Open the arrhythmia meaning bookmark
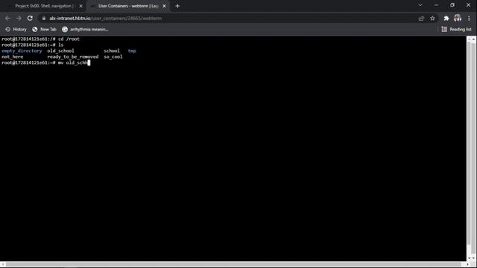This screenshot has width=477, height=268. [85, 29]
